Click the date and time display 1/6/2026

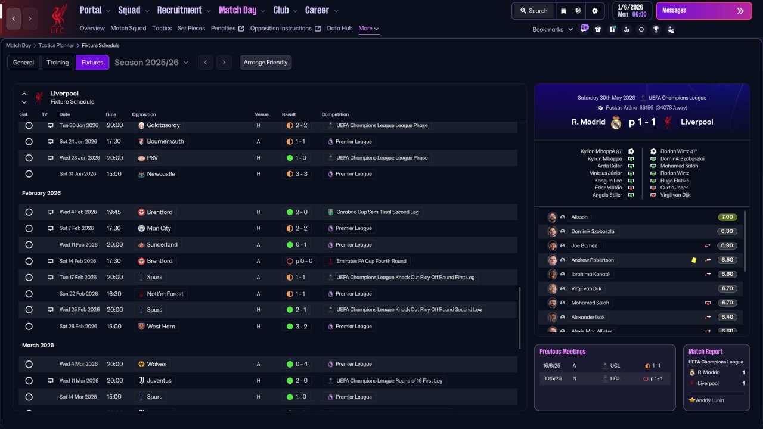click(632, 11)
